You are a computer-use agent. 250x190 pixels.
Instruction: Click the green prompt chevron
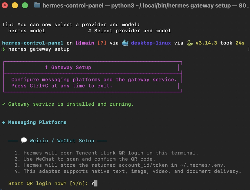(x=4, y=49)
